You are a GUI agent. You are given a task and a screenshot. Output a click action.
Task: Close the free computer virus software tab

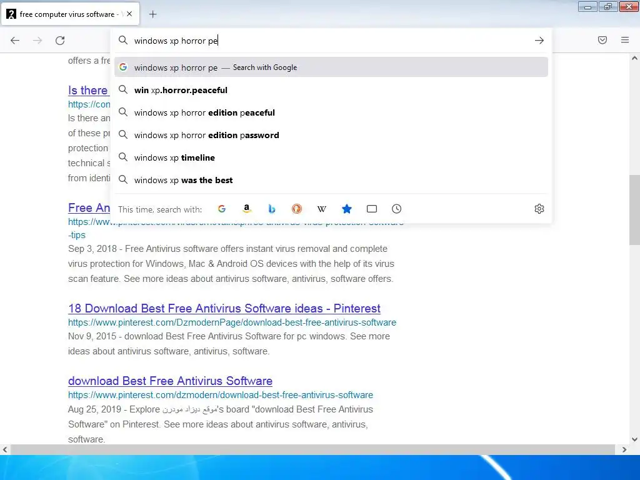click(129, 14)
